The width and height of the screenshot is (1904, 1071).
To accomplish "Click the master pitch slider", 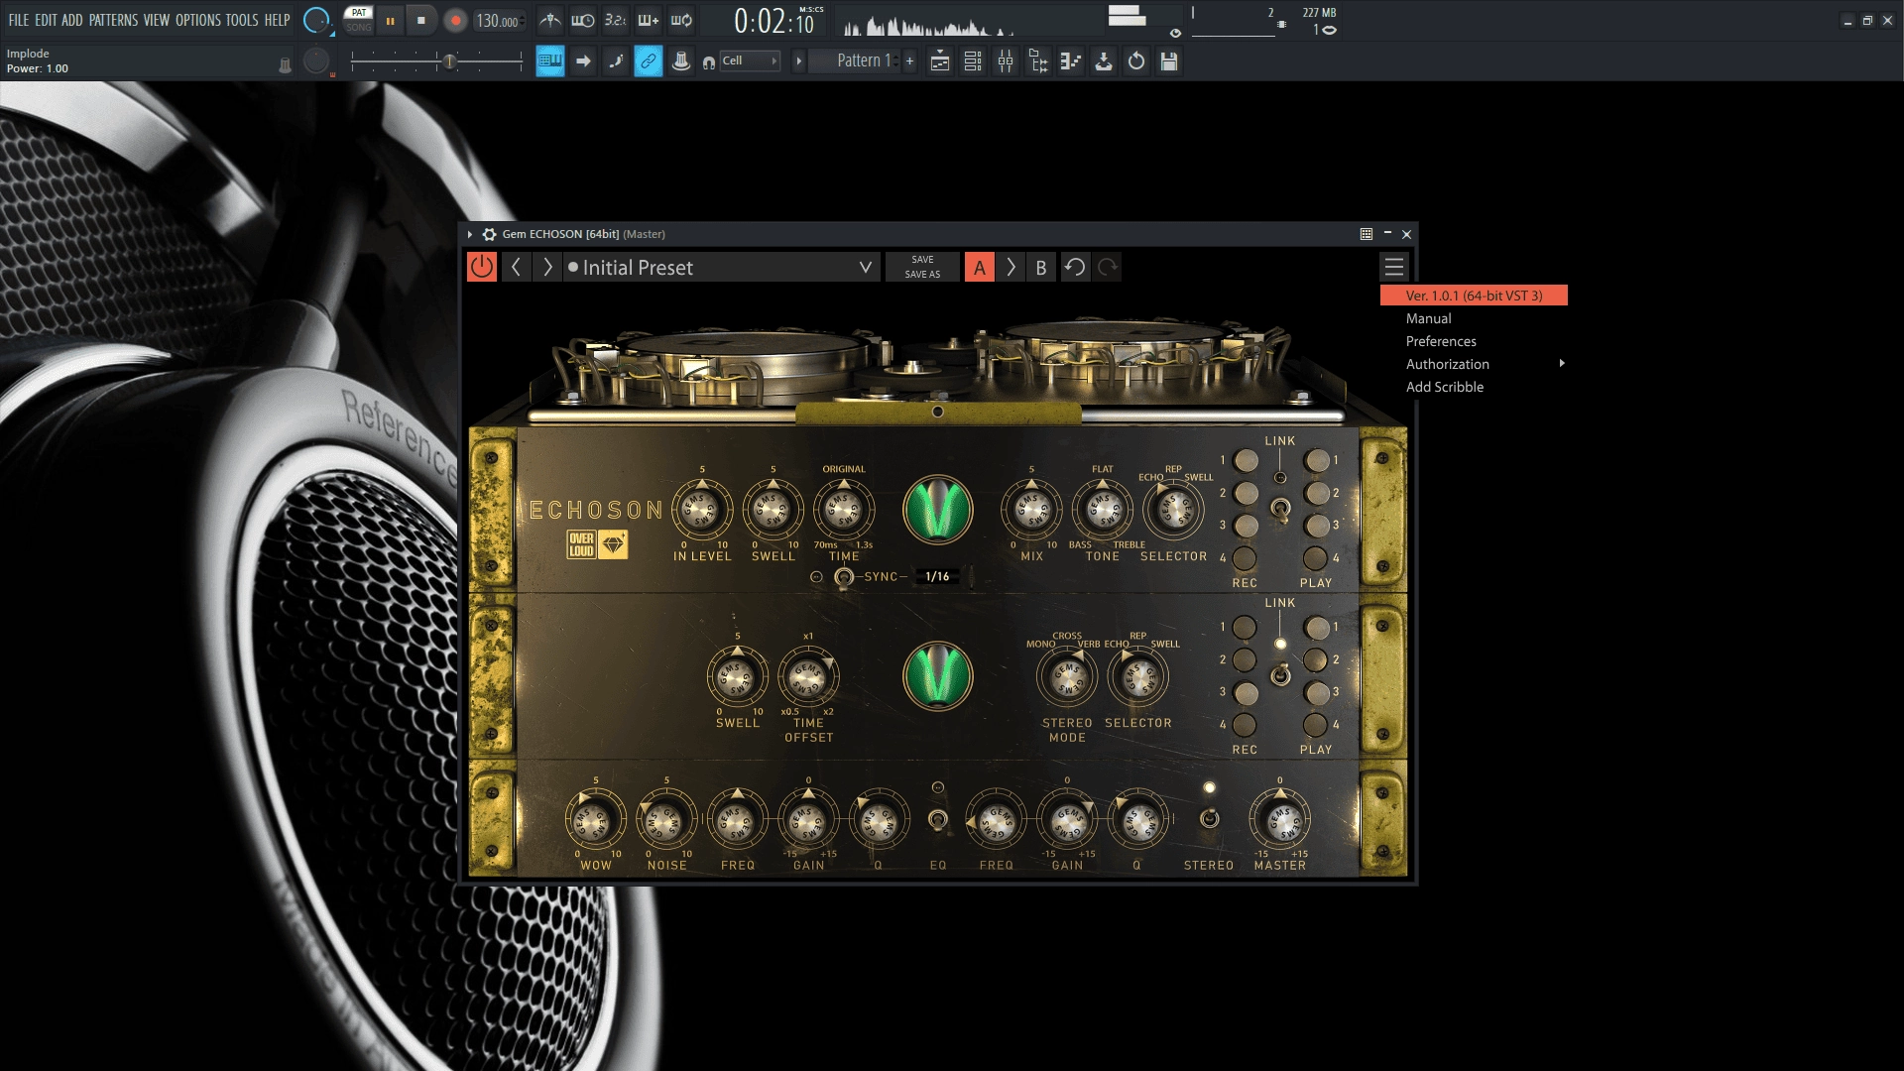I will [436, 61].
